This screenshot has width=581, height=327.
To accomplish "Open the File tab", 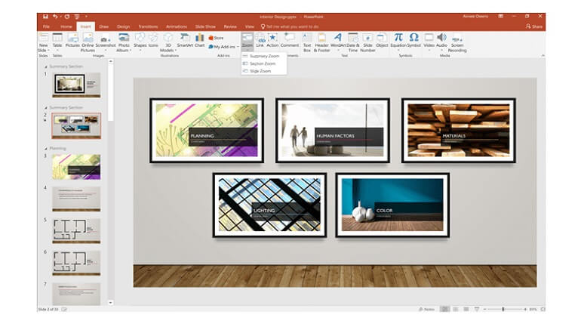I will [46, 26].
